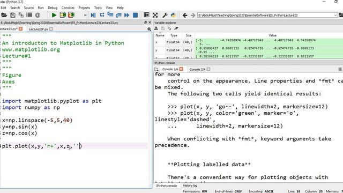Open the Source menu

(x=29, y=8)
